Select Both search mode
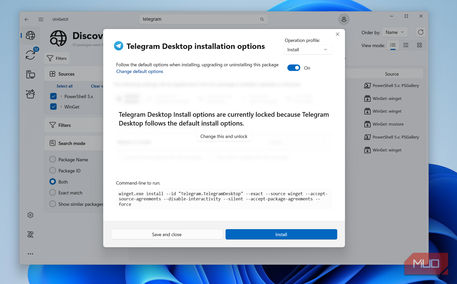Image resolution: width=457 pixels, height=284 pixels. point(53,182)
